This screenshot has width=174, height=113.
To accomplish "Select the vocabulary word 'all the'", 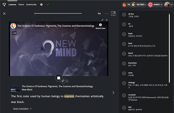I will point(131,14).
